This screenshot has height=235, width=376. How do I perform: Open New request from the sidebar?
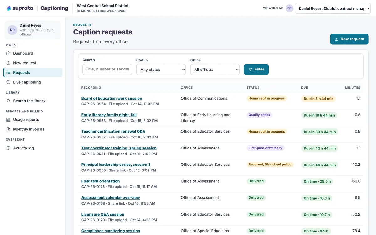point(33,63)
